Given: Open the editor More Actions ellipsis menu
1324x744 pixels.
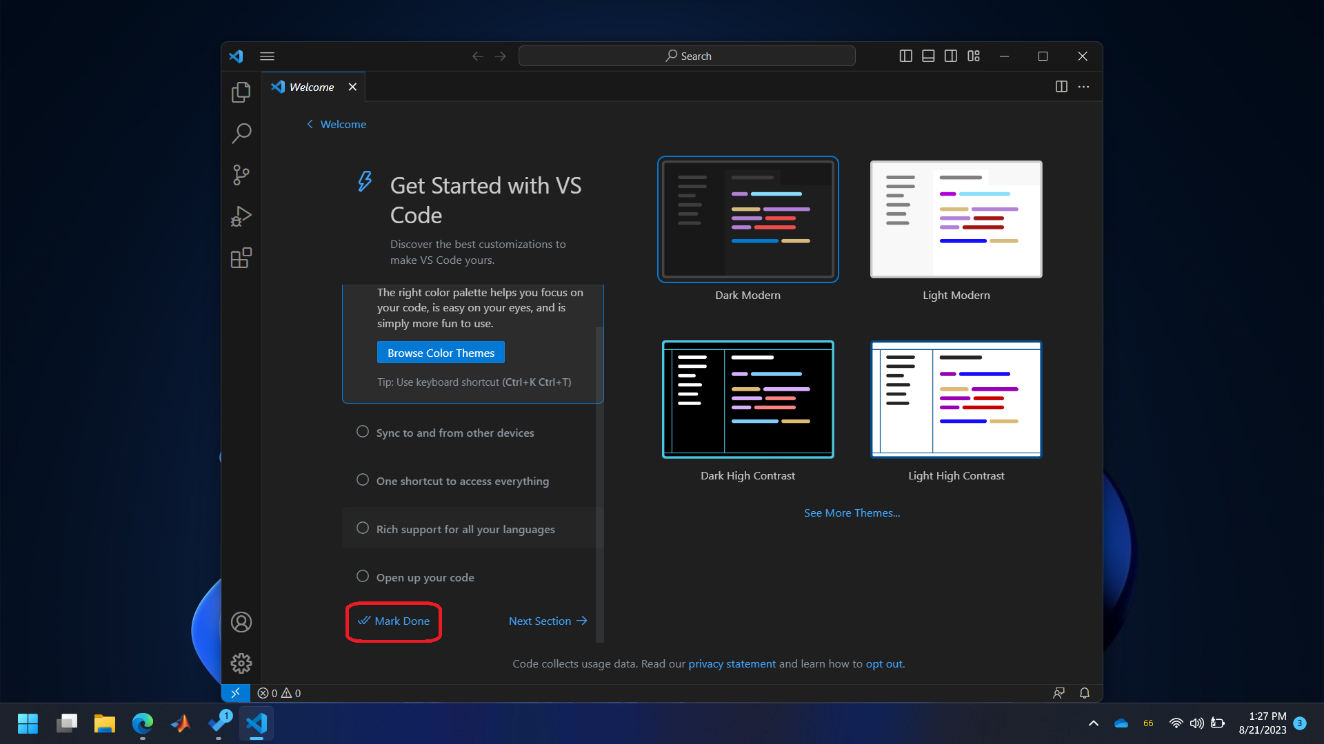Looking at the screenshot, I should tap(1083, 87).
